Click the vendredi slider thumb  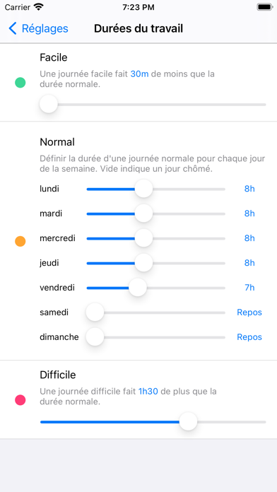coord(138,288)
